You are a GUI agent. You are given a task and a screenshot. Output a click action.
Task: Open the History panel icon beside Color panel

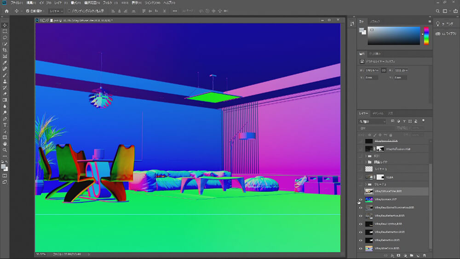coord(352,24)
